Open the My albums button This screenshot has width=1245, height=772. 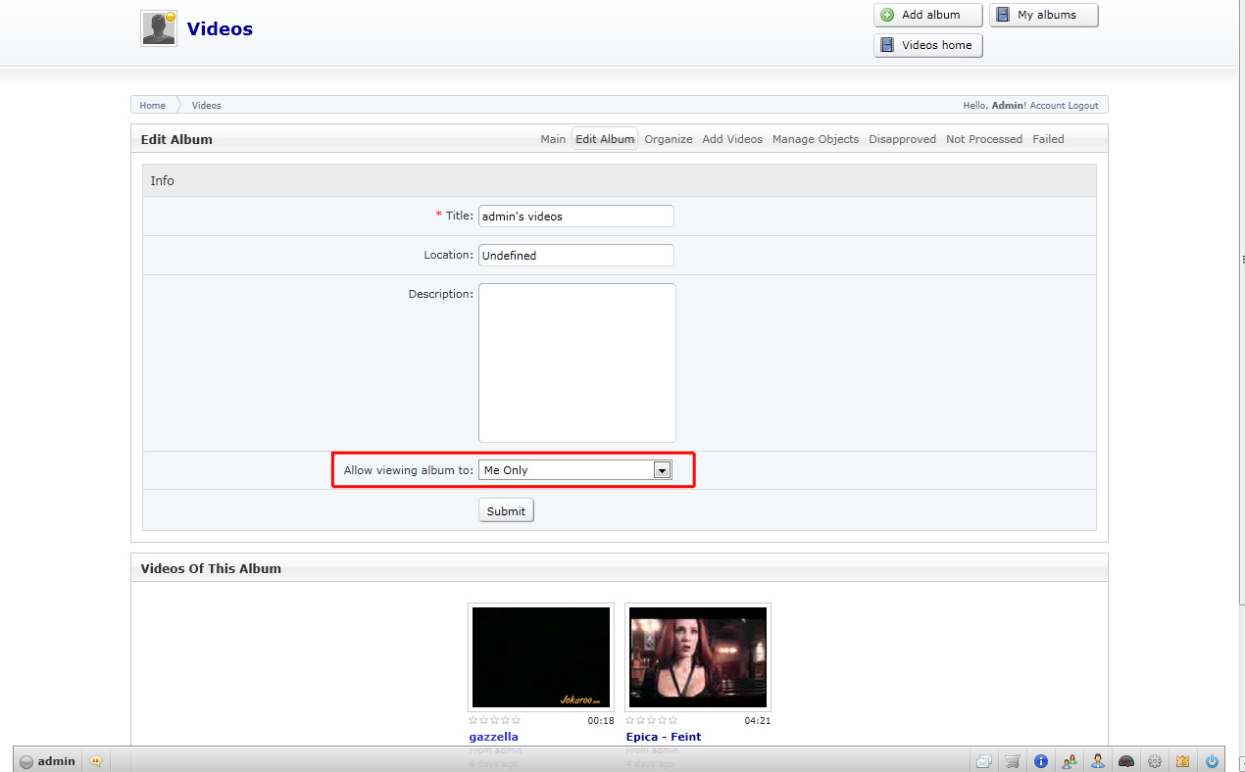click(1043, 15)
